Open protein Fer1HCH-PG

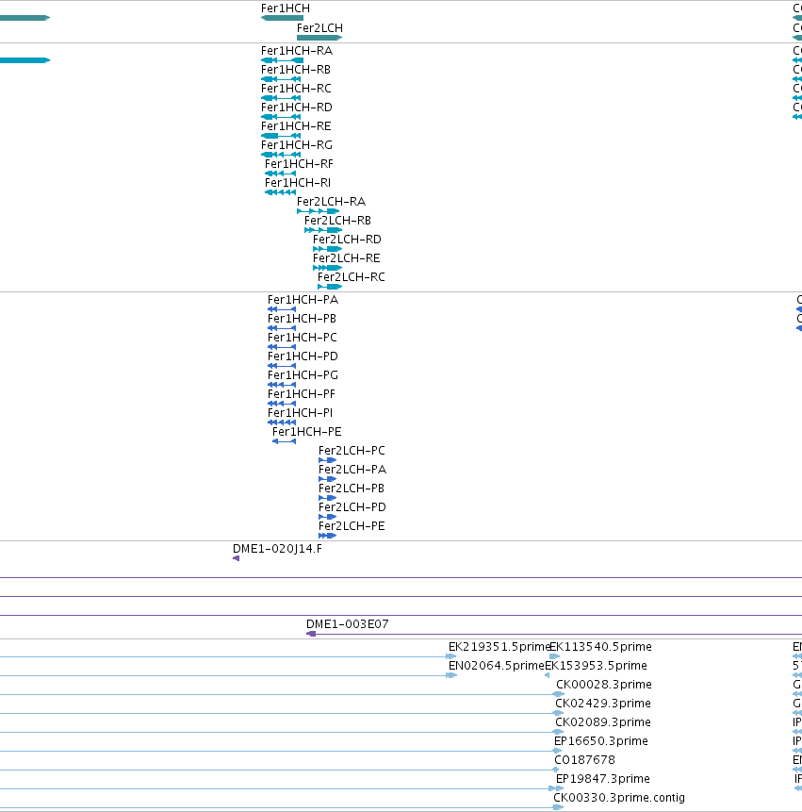[282, 385]
